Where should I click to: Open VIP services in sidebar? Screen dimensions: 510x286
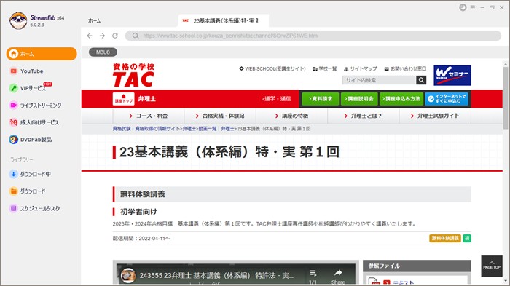pos(30,88)
